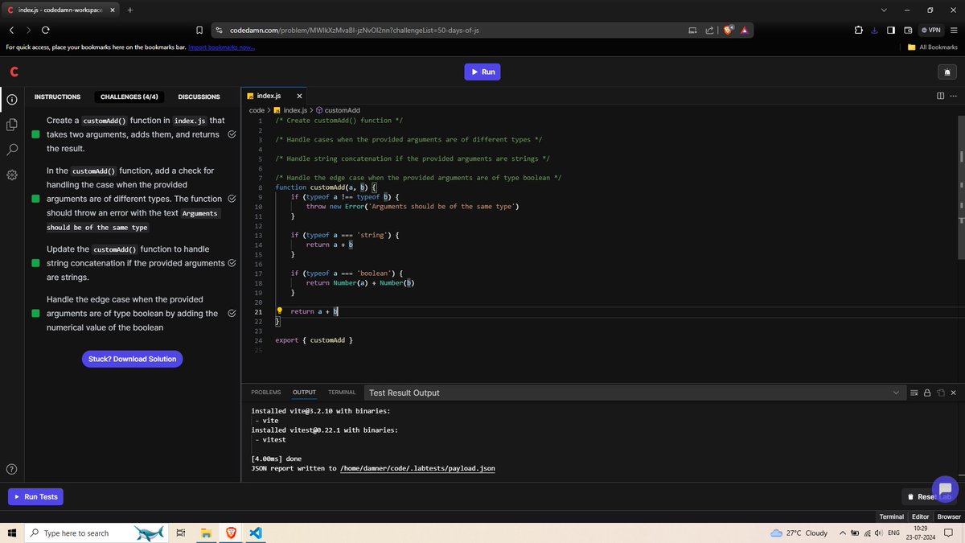Image resolution: width=965 pixels, height=543 pixels.
Task: Toggle the Browser layout button
Action: [x=949, y=516]
